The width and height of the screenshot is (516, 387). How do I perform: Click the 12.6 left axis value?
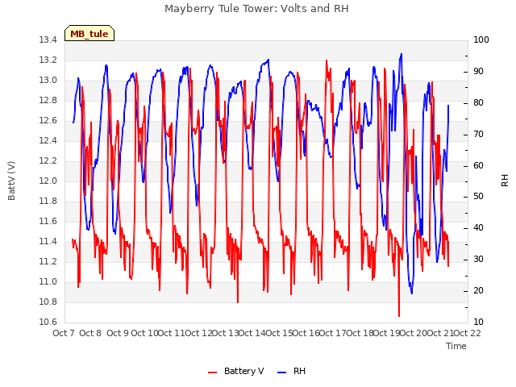[x=48, y=121]
